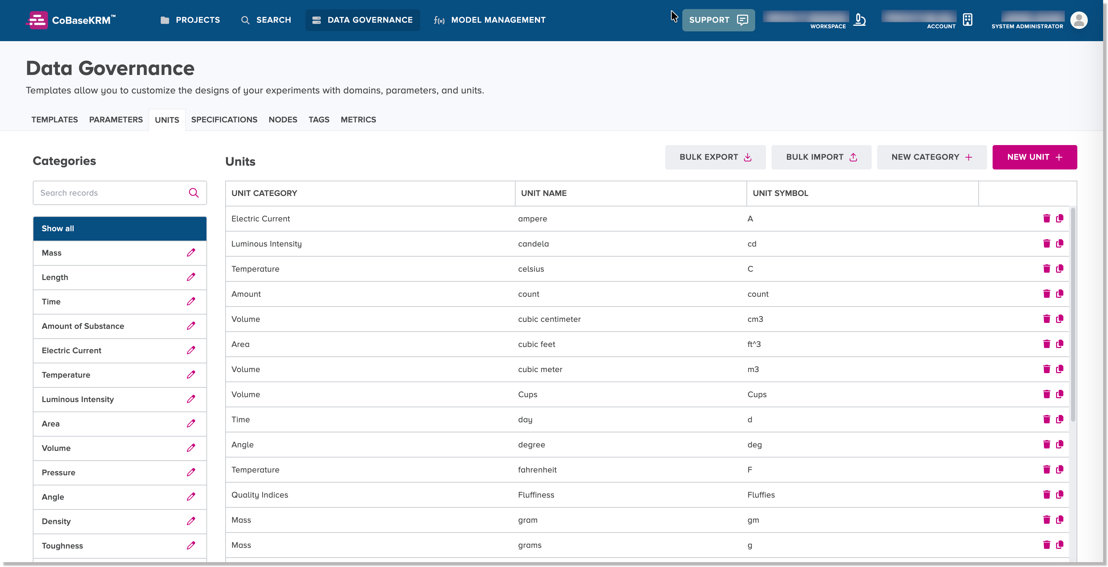Click Bulk Import
The width and height of the screenshot is (1108, 567).
[x=821, y=157]
